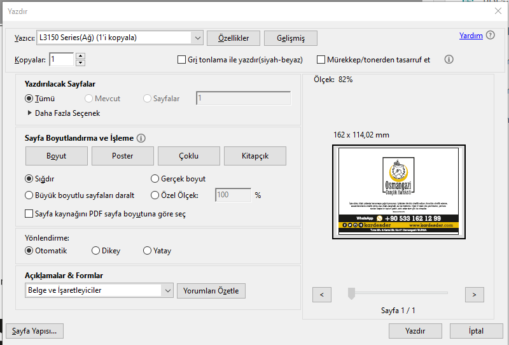Open printer Özellikler button
Image resolution: width=509 pixels, height=345 pixels.
234,38
